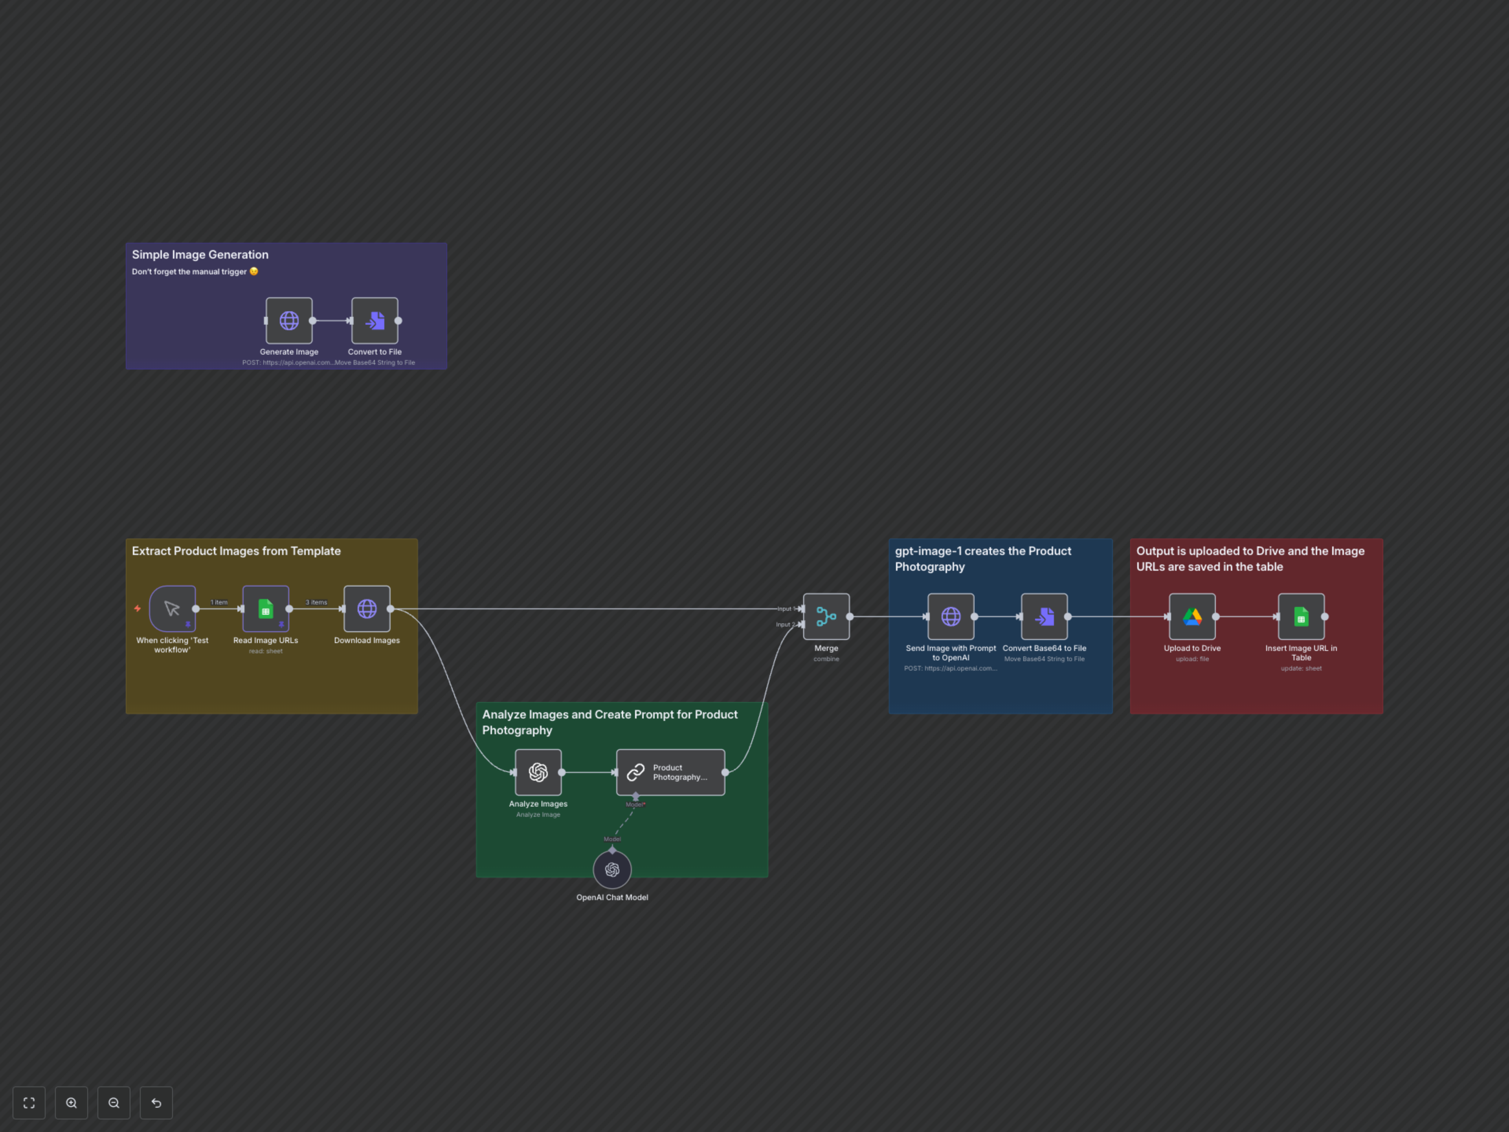Viewport: 1509px width, 1132px height.
Task: Select the Download Images node
Action: click(367, 608)
